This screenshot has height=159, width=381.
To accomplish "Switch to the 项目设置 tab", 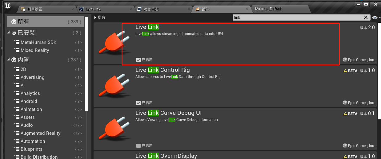I will coord(47,9).
